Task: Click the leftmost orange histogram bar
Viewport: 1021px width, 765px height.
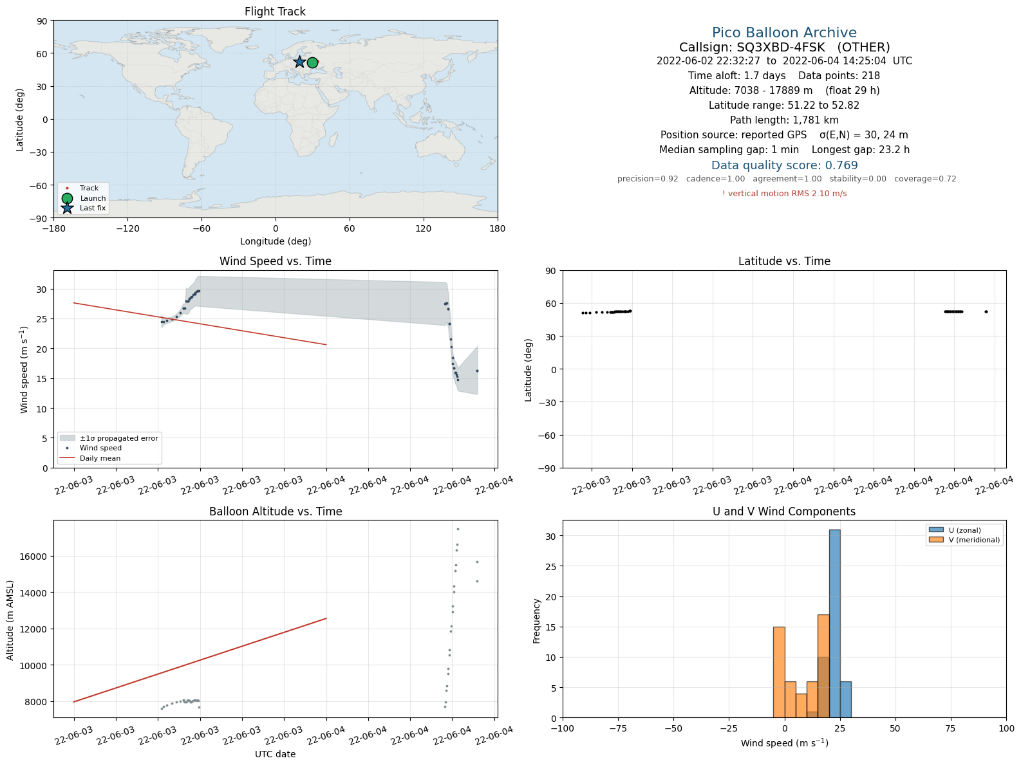Action: [x=779, y=672]
